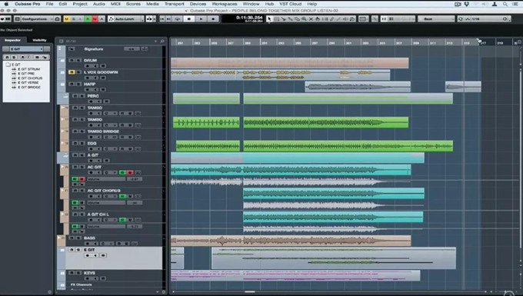Image resolution: width=523 pixels, height=296 pixels.
Task: Open the Project menu
Action: tap(80, 4)
